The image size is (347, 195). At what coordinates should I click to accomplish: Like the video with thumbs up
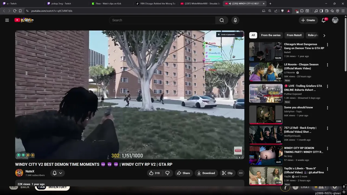(x=154, y=173)
